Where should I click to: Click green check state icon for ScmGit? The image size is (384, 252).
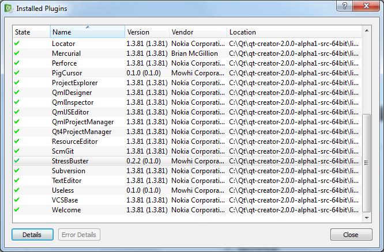(17, 151)
